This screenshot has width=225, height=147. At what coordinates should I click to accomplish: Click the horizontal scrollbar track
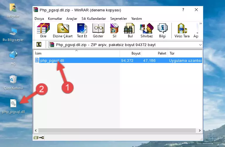[117, 130]
